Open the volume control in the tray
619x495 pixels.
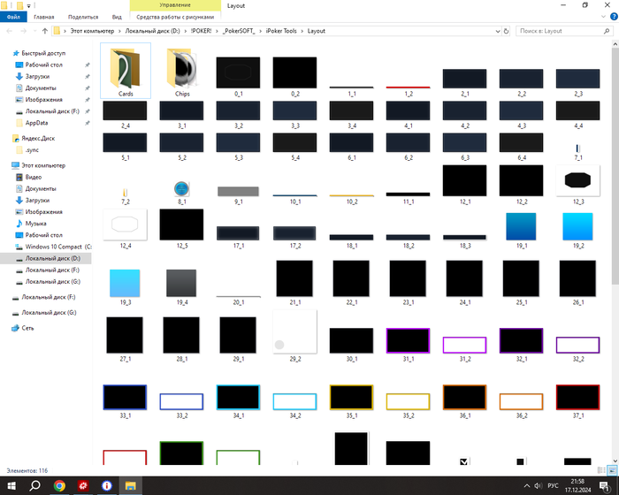click(x=538, y=485)
